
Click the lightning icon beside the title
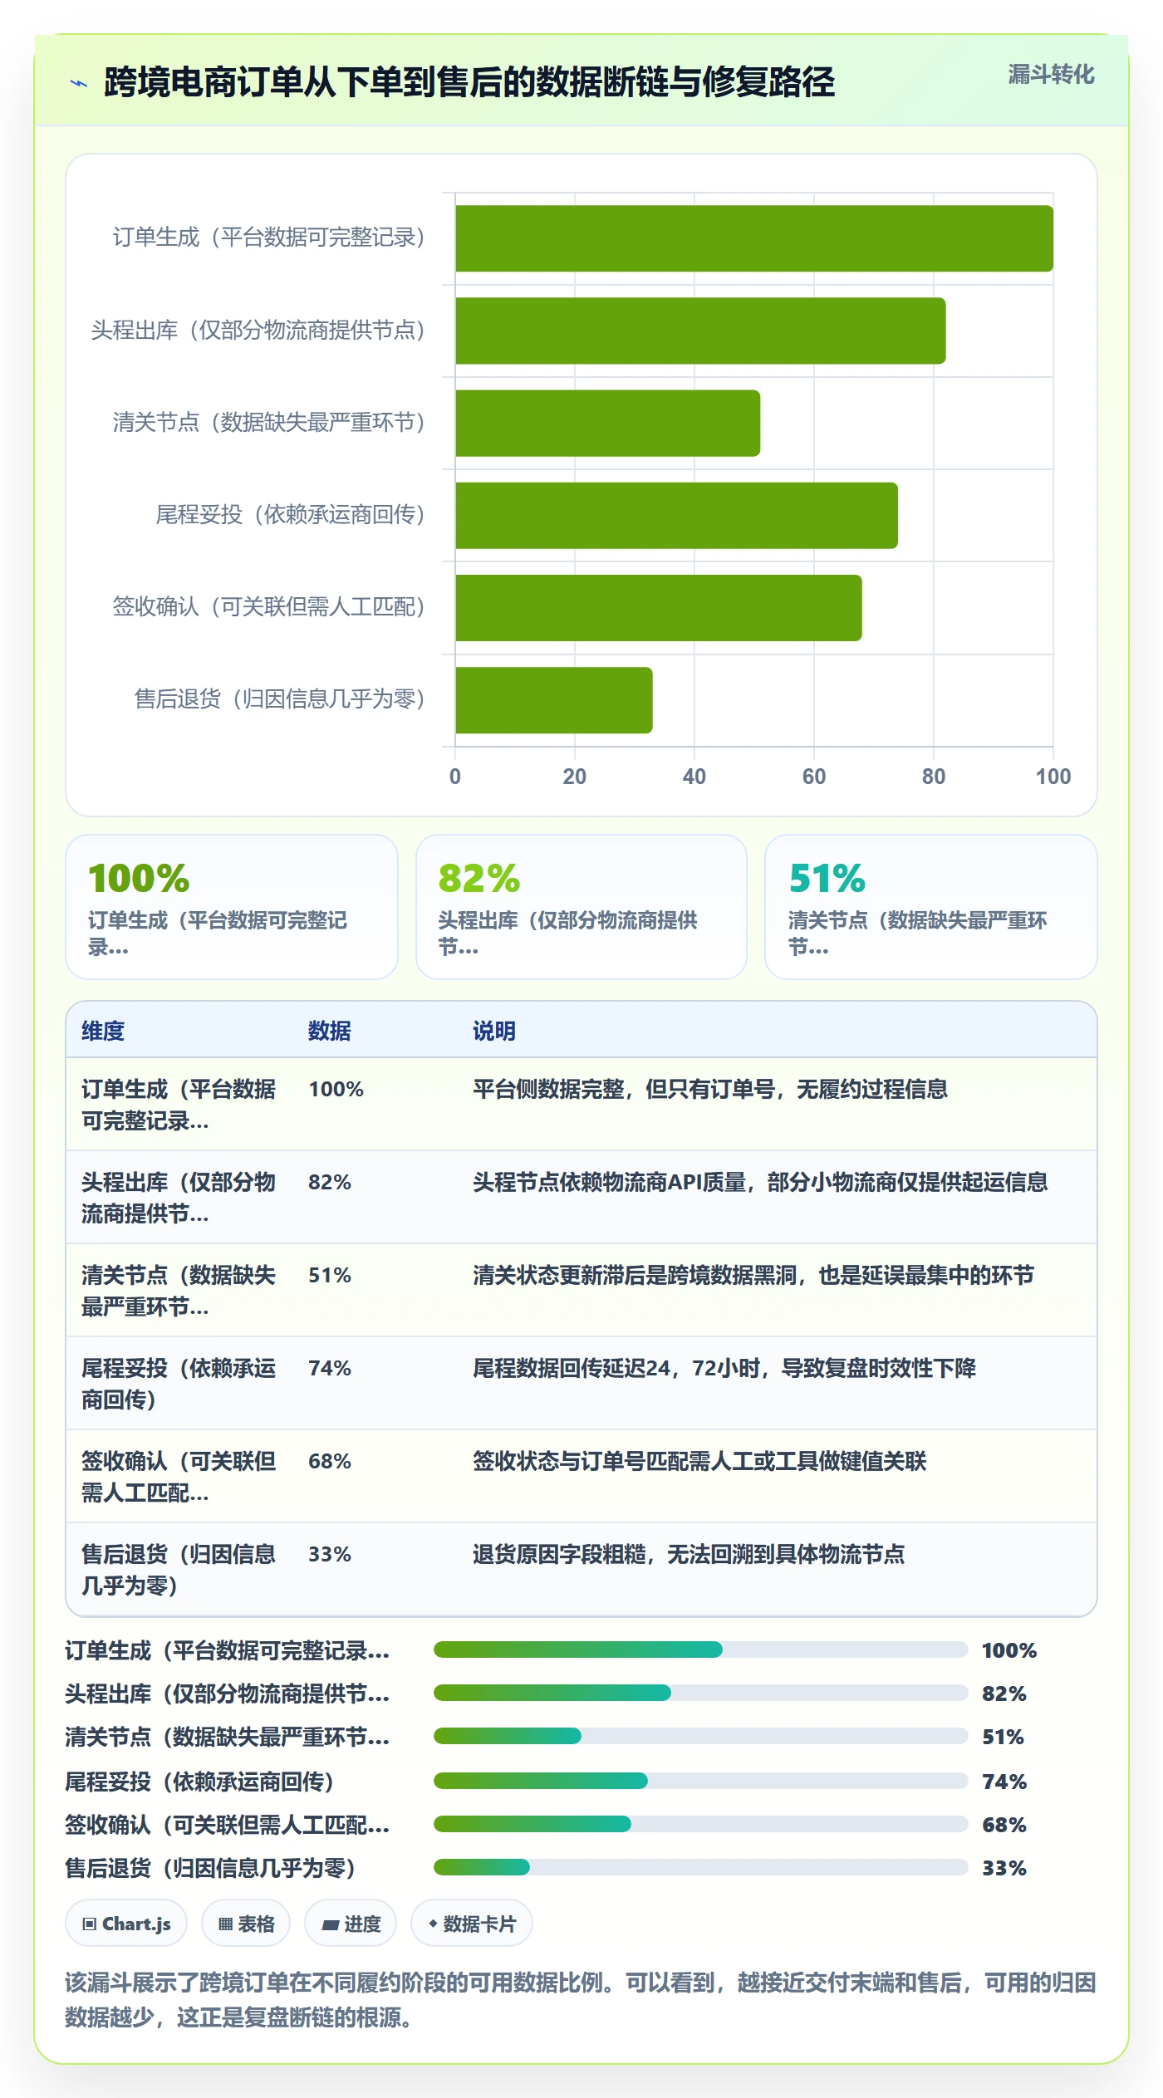tap(79, 83)
